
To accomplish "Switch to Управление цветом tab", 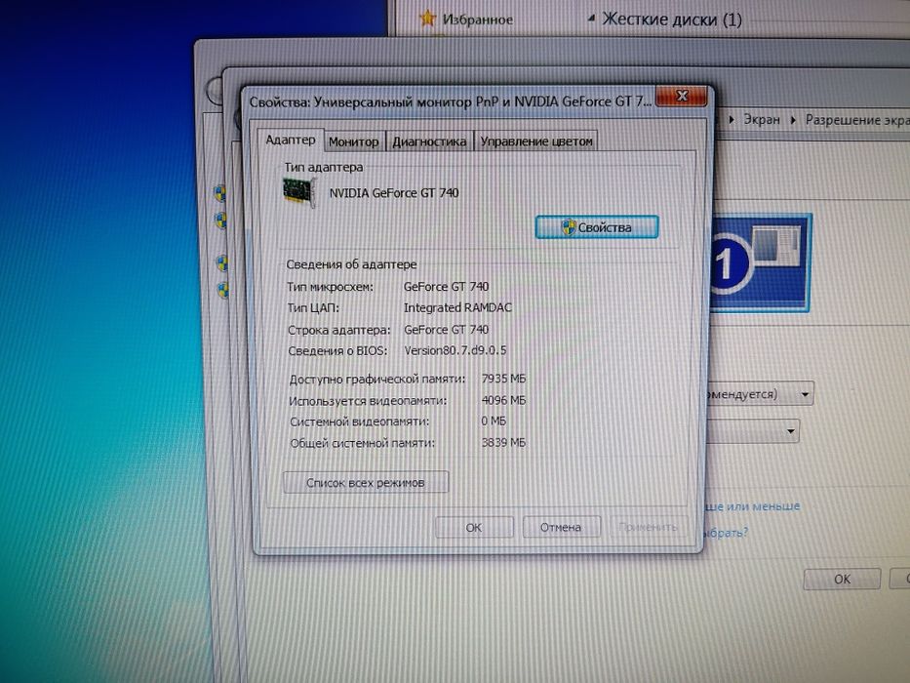I will (536, 141).
